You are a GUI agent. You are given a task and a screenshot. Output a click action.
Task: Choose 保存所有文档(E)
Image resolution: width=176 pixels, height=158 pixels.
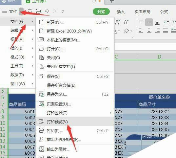75,85
